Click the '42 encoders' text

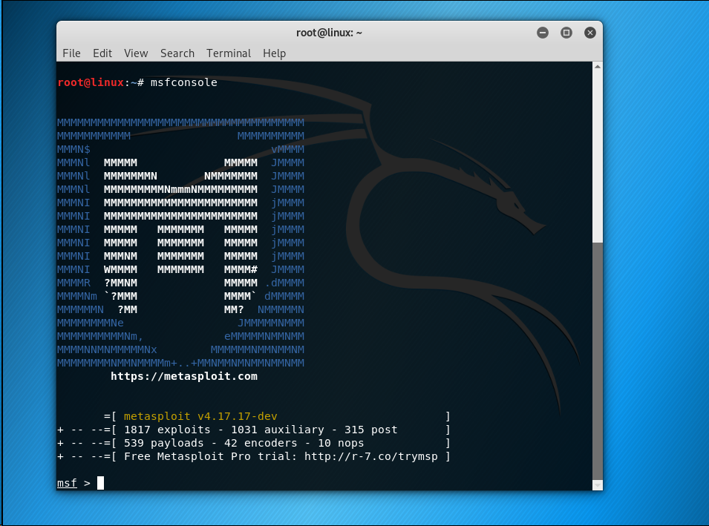pyautogui.click(x=261, y=443)
